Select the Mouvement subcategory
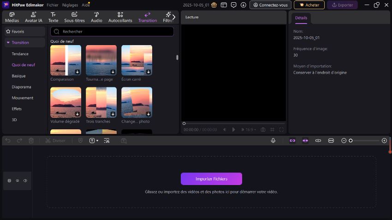 [x=22, y=98]
